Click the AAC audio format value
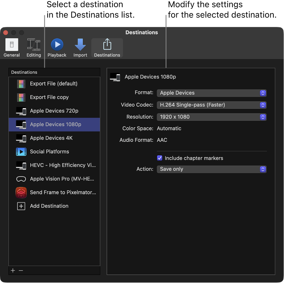Image resolution: width=284 pixels, height=283 pixels. (x=162, y=140)
